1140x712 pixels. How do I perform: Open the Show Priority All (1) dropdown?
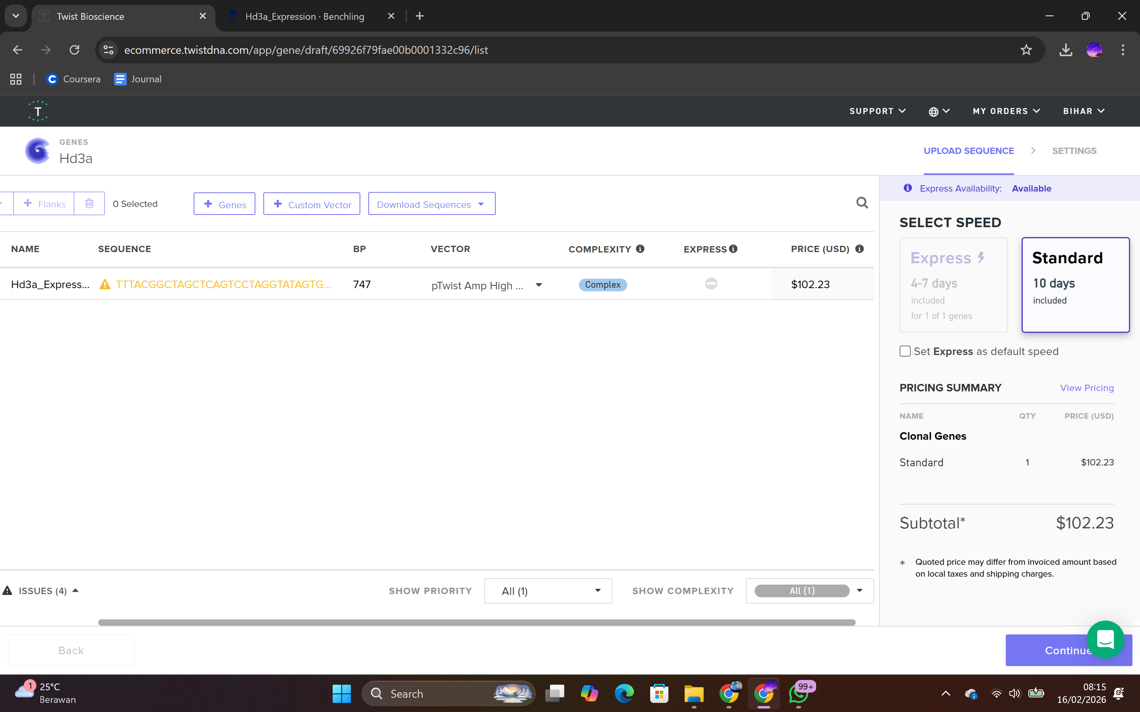tap(548, 590)
